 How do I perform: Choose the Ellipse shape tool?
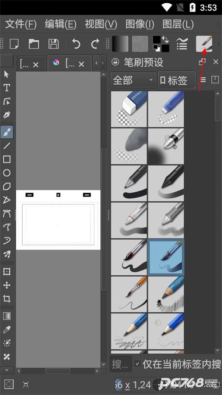point(6,173)
